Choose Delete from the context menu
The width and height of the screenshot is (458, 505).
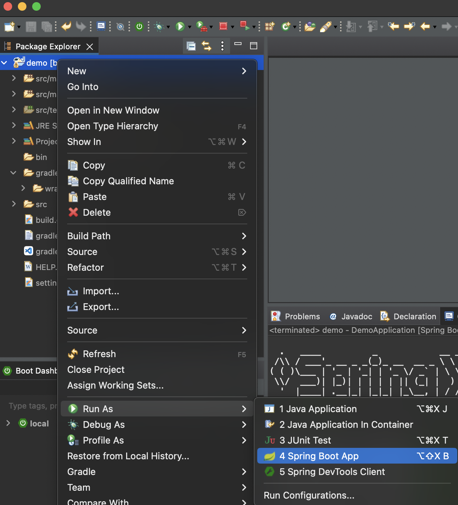(157, 212)
